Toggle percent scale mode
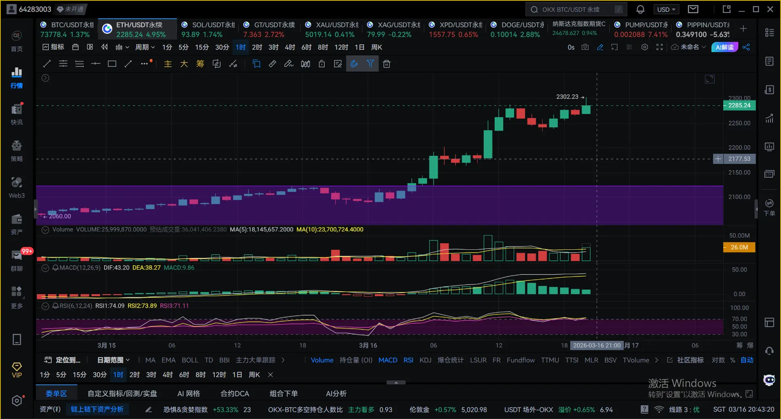The width and height of the screenshot is (781, 419). [733, 360]
